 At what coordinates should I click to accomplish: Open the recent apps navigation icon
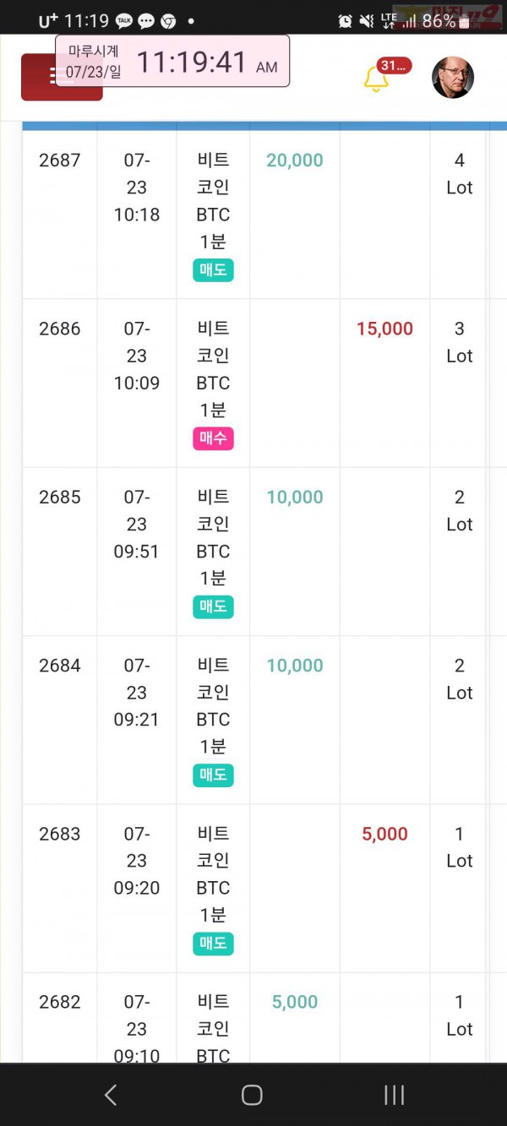point(394,1095)
